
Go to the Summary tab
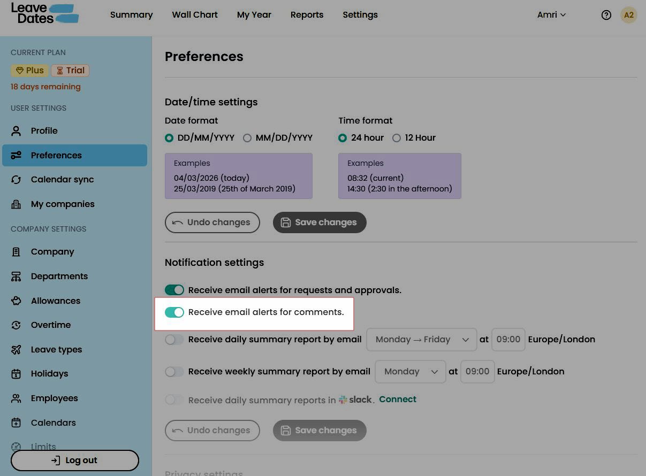(x=132, y=15)
